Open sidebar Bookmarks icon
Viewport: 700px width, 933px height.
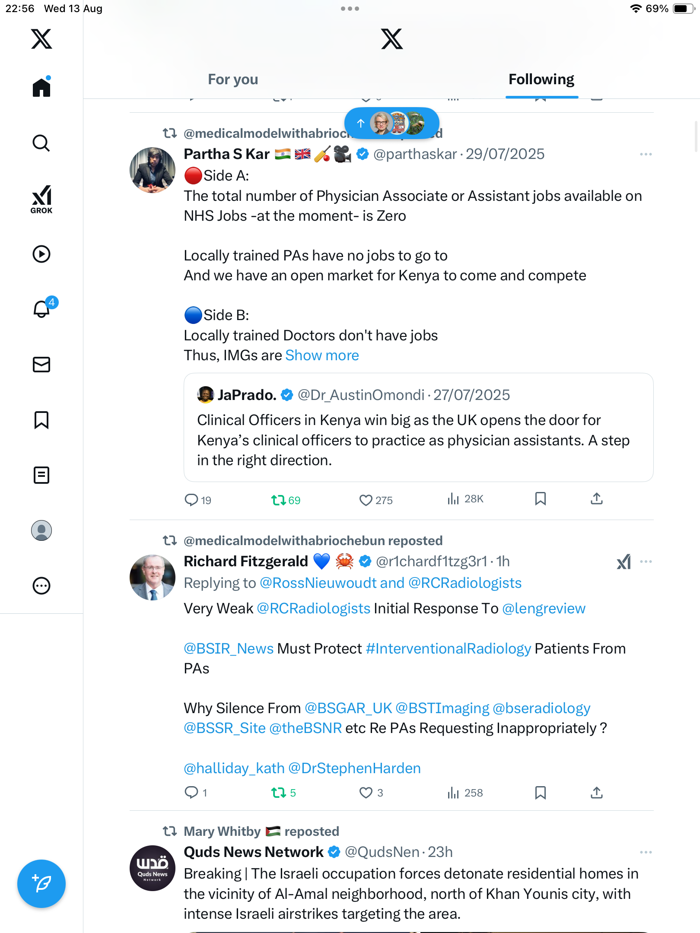(41, 420)
